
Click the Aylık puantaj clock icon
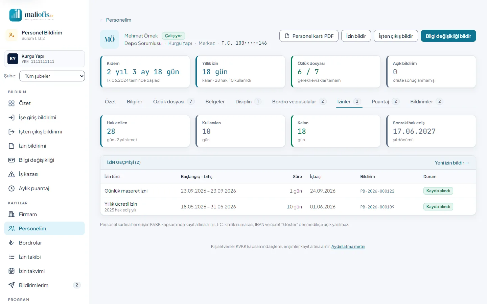point(11,188)
